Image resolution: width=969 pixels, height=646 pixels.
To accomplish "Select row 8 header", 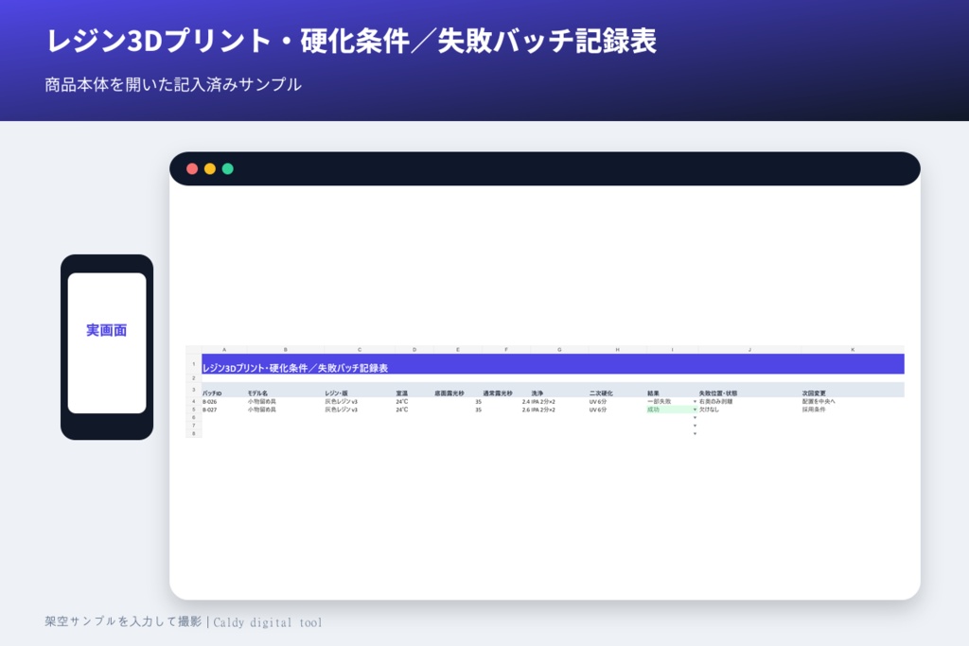I will (x=193, y=433).
